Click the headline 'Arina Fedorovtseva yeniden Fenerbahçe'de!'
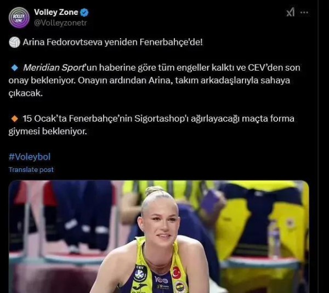 coord(112,42)
